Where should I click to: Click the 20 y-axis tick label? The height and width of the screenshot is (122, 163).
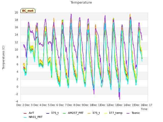[16, 13]
